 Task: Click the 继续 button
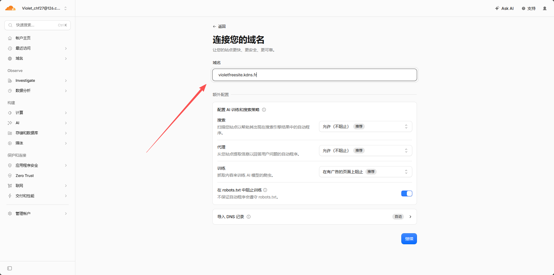[409, 239]
